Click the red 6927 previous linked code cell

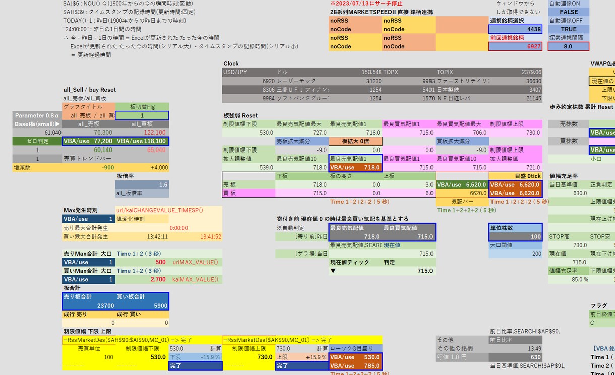coord(516,46)
